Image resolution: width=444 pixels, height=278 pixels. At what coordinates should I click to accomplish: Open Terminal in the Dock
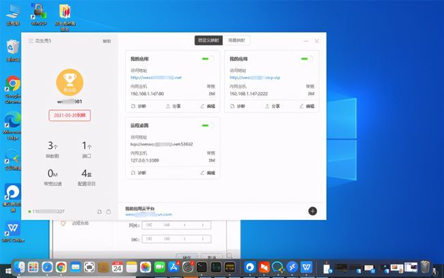pyautogui.click(x=202, y=267)
